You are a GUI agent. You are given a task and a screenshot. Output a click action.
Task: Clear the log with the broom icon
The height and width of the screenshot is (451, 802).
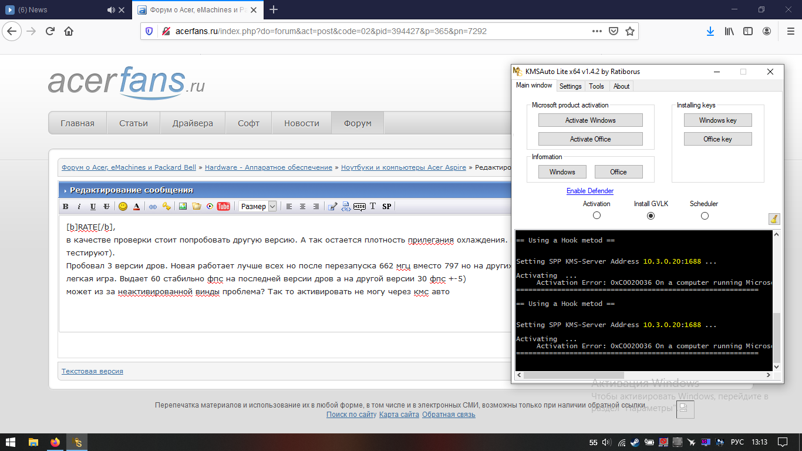point(774,219)
